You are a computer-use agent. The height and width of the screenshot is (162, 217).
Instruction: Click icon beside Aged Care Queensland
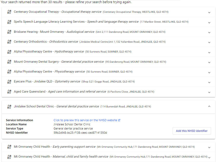(x=9, y=92)
